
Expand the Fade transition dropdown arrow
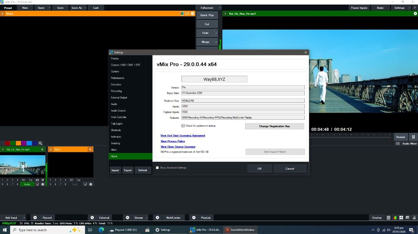pos(216,33)
